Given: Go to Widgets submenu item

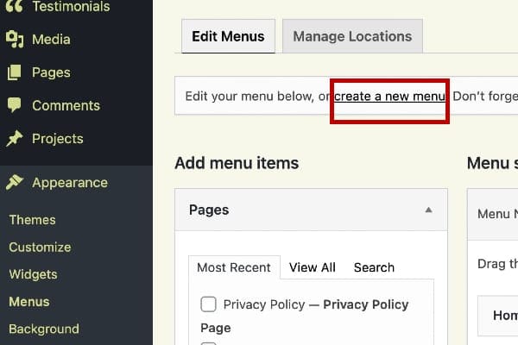Looking at the screenshot, I should pos(33,274).
